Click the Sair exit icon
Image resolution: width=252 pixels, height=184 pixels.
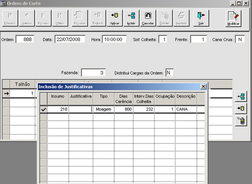(201, 18)
